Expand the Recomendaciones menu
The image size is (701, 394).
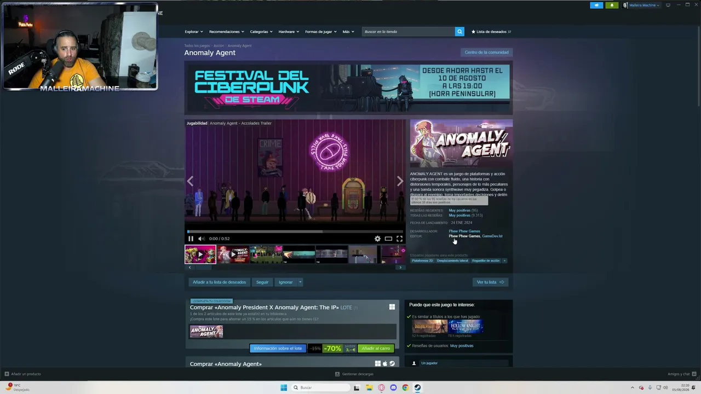226,32
